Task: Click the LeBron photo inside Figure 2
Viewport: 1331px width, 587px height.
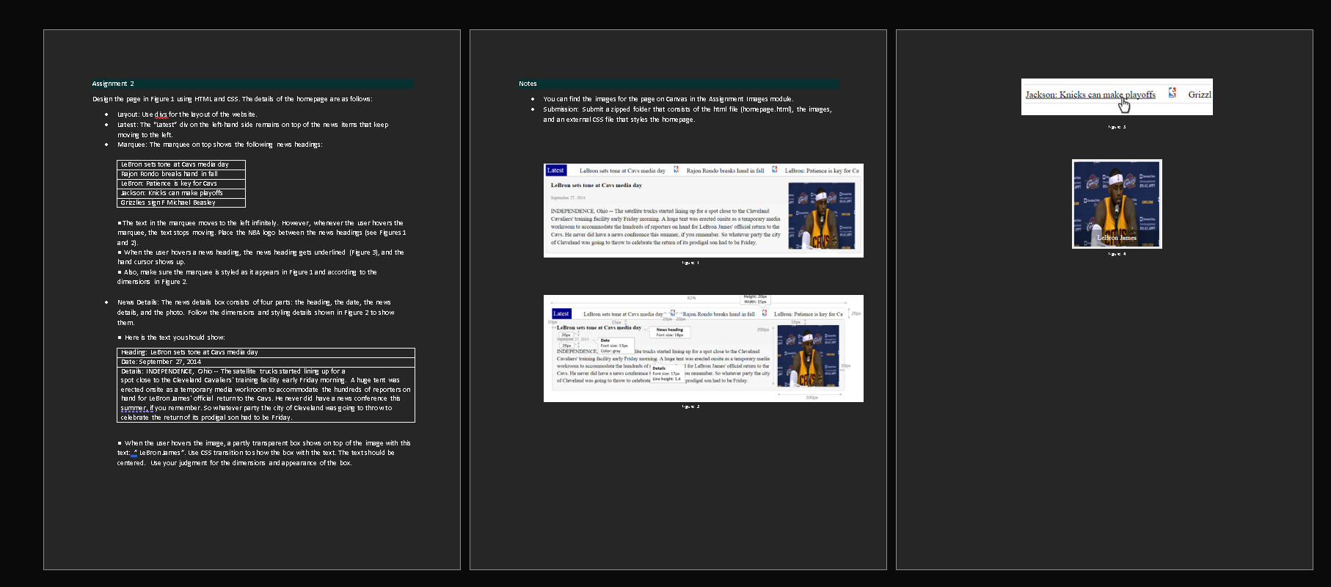Action: tap(808, 357)
